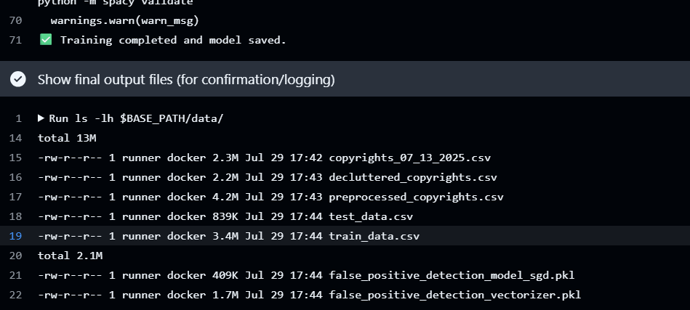Click the green check emoji before Training completed
Viewport: 690px width, 310px height.
pos(46,40)
